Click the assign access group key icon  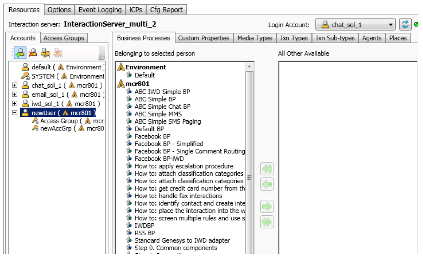[46, 53]
